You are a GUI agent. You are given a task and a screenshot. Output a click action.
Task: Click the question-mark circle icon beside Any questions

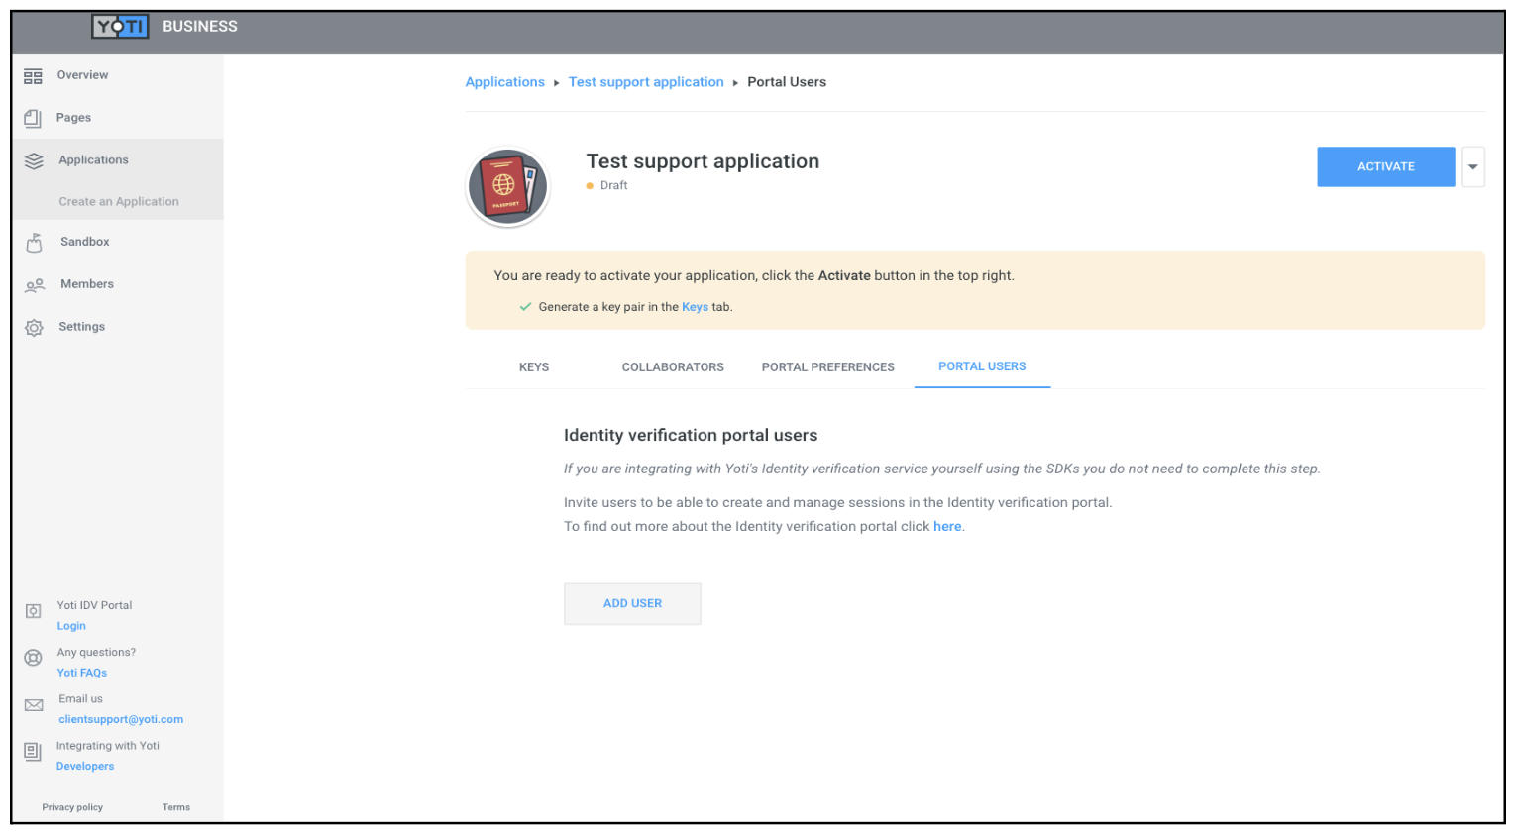tap(33, 657)
